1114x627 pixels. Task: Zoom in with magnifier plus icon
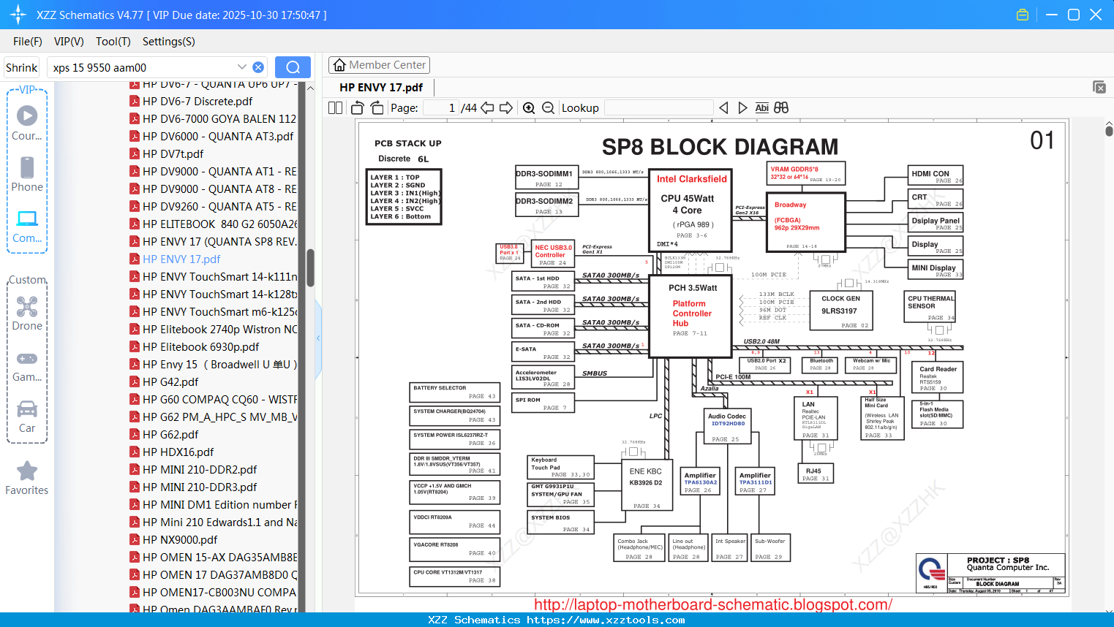(x=529, y=108)
